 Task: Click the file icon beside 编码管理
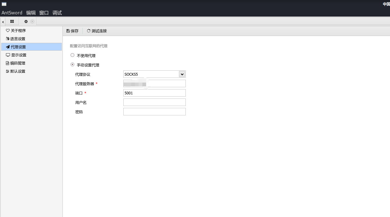(8, 63)
